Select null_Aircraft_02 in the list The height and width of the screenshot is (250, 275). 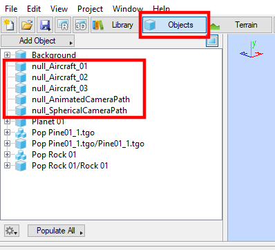tap(60, 77)
